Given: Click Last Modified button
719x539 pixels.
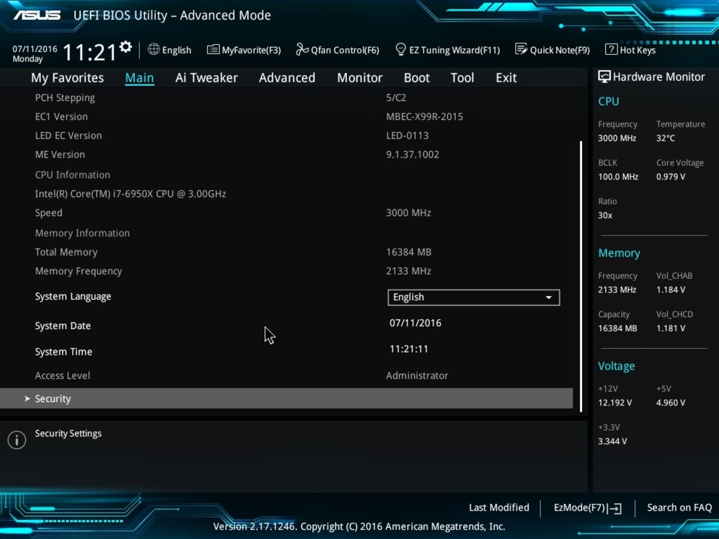Looking at the screenshot, I should 499,507.
